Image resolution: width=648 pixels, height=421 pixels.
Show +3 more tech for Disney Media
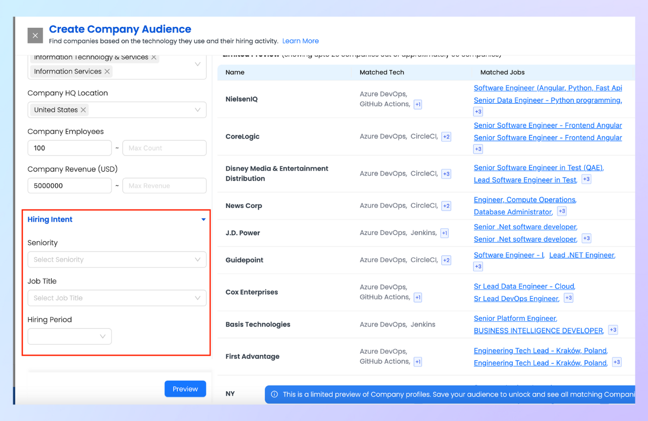446,174
